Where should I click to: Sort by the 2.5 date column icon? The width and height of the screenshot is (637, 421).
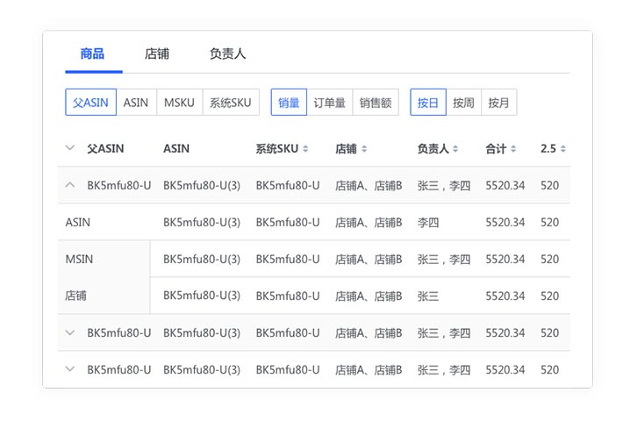click(x=563, y=149)
